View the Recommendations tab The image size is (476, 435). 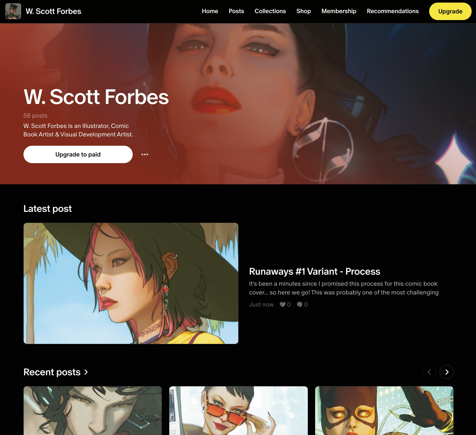pos(393,11)
